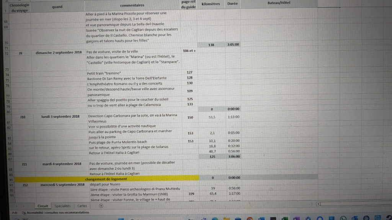Select the J11 chronology cell
Screen dimensions: 392x220
[24, 164]
